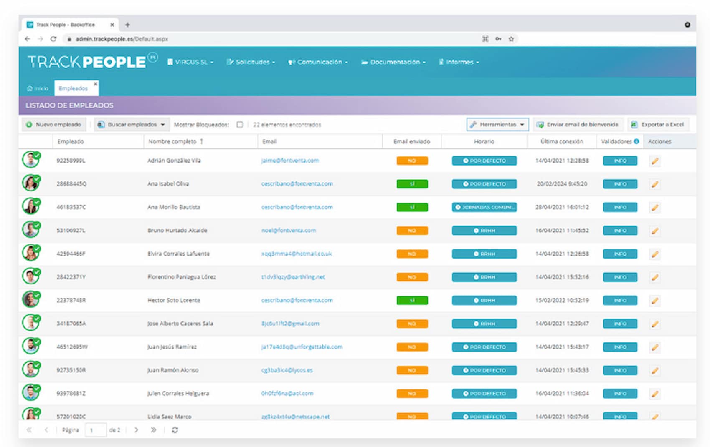Click the TRACKPEOPLE logo
Screen dimensions: 710x447
pyautogui.click(x=92, y=62)
